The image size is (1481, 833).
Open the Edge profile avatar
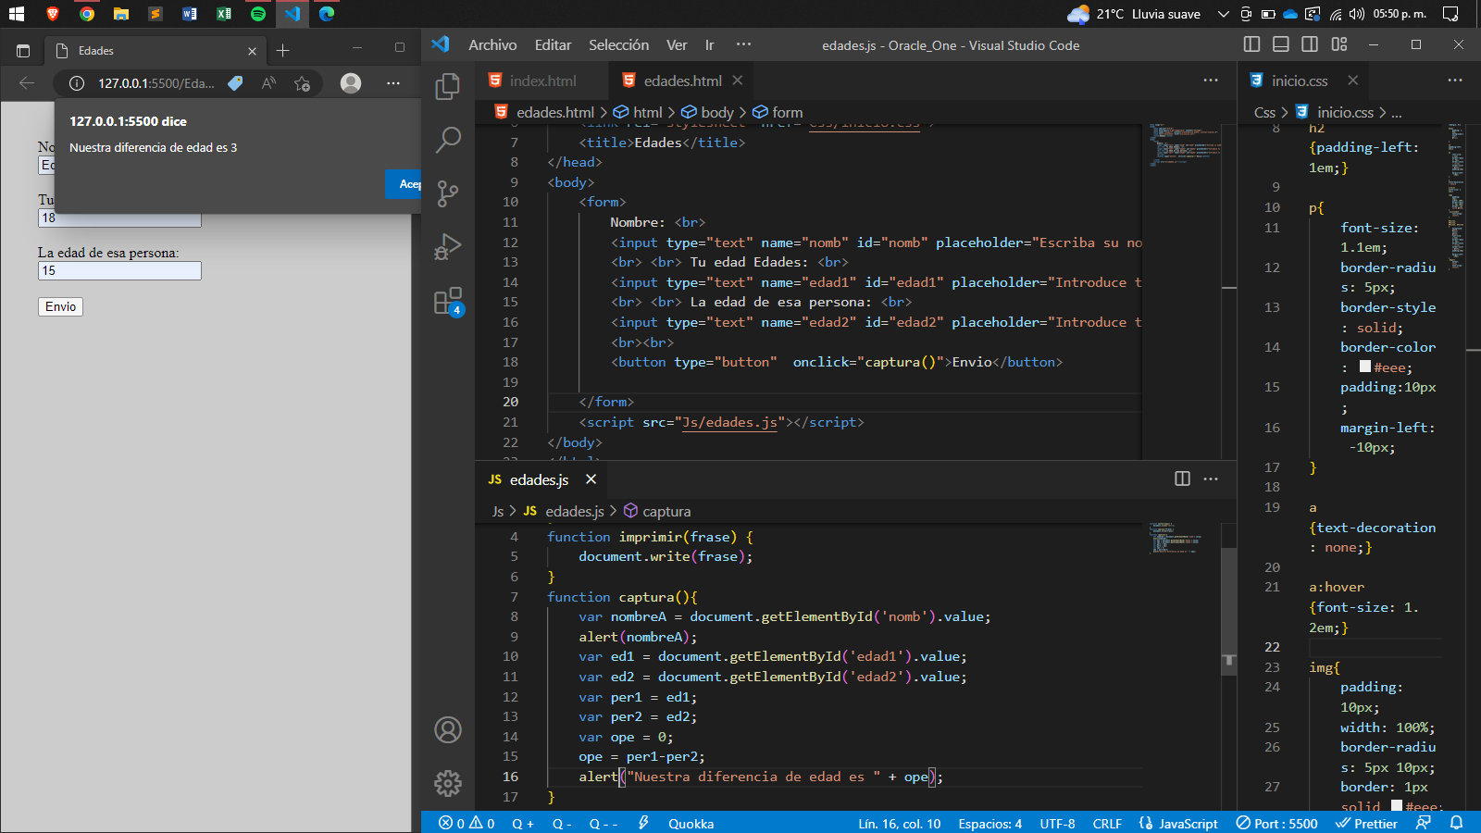(x=351, y=83)
